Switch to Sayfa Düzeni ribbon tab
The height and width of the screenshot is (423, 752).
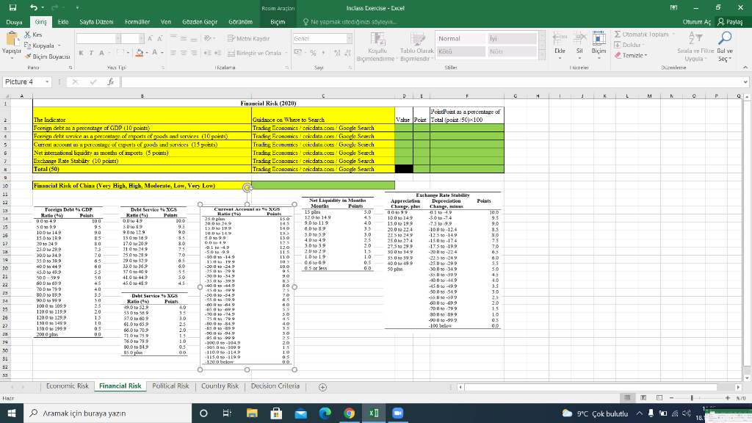pyautogui.click(x=96, y=22)
